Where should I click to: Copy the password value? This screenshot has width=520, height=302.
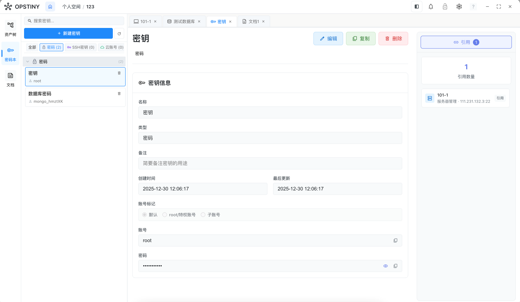(x=395, y=266)
